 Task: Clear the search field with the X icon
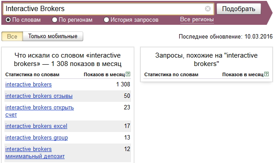[x=208, y=8]
